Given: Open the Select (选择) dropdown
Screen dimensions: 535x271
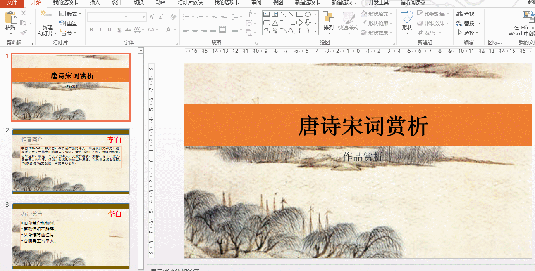Looking at the screenshot, I should point(468,33).
